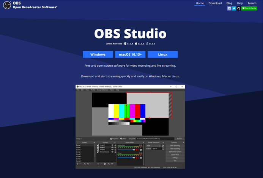The image size is (263, 178).
Task: Open View menu in OBS window
Action: (87, 90)
